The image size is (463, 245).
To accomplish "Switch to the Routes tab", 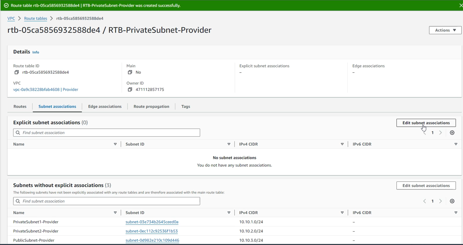I will click(x=20, y=107).
